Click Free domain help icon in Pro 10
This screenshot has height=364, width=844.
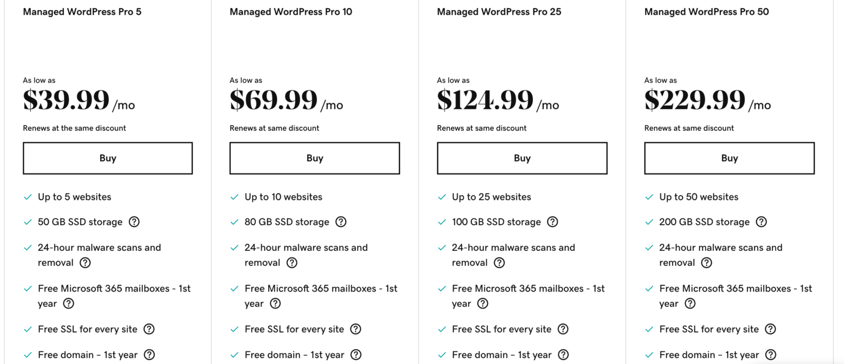click(x=356, y=355)
